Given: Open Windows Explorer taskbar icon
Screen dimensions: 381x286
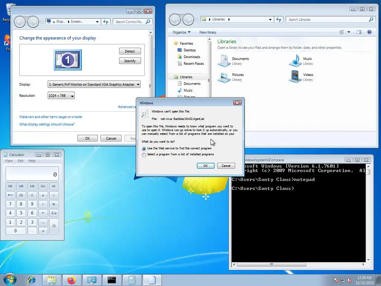Looking at the screenshot, I should point(51,280).
